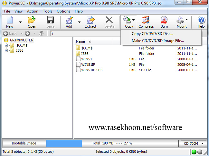Open the dropdown arrow next to Mount

point(186,20)
